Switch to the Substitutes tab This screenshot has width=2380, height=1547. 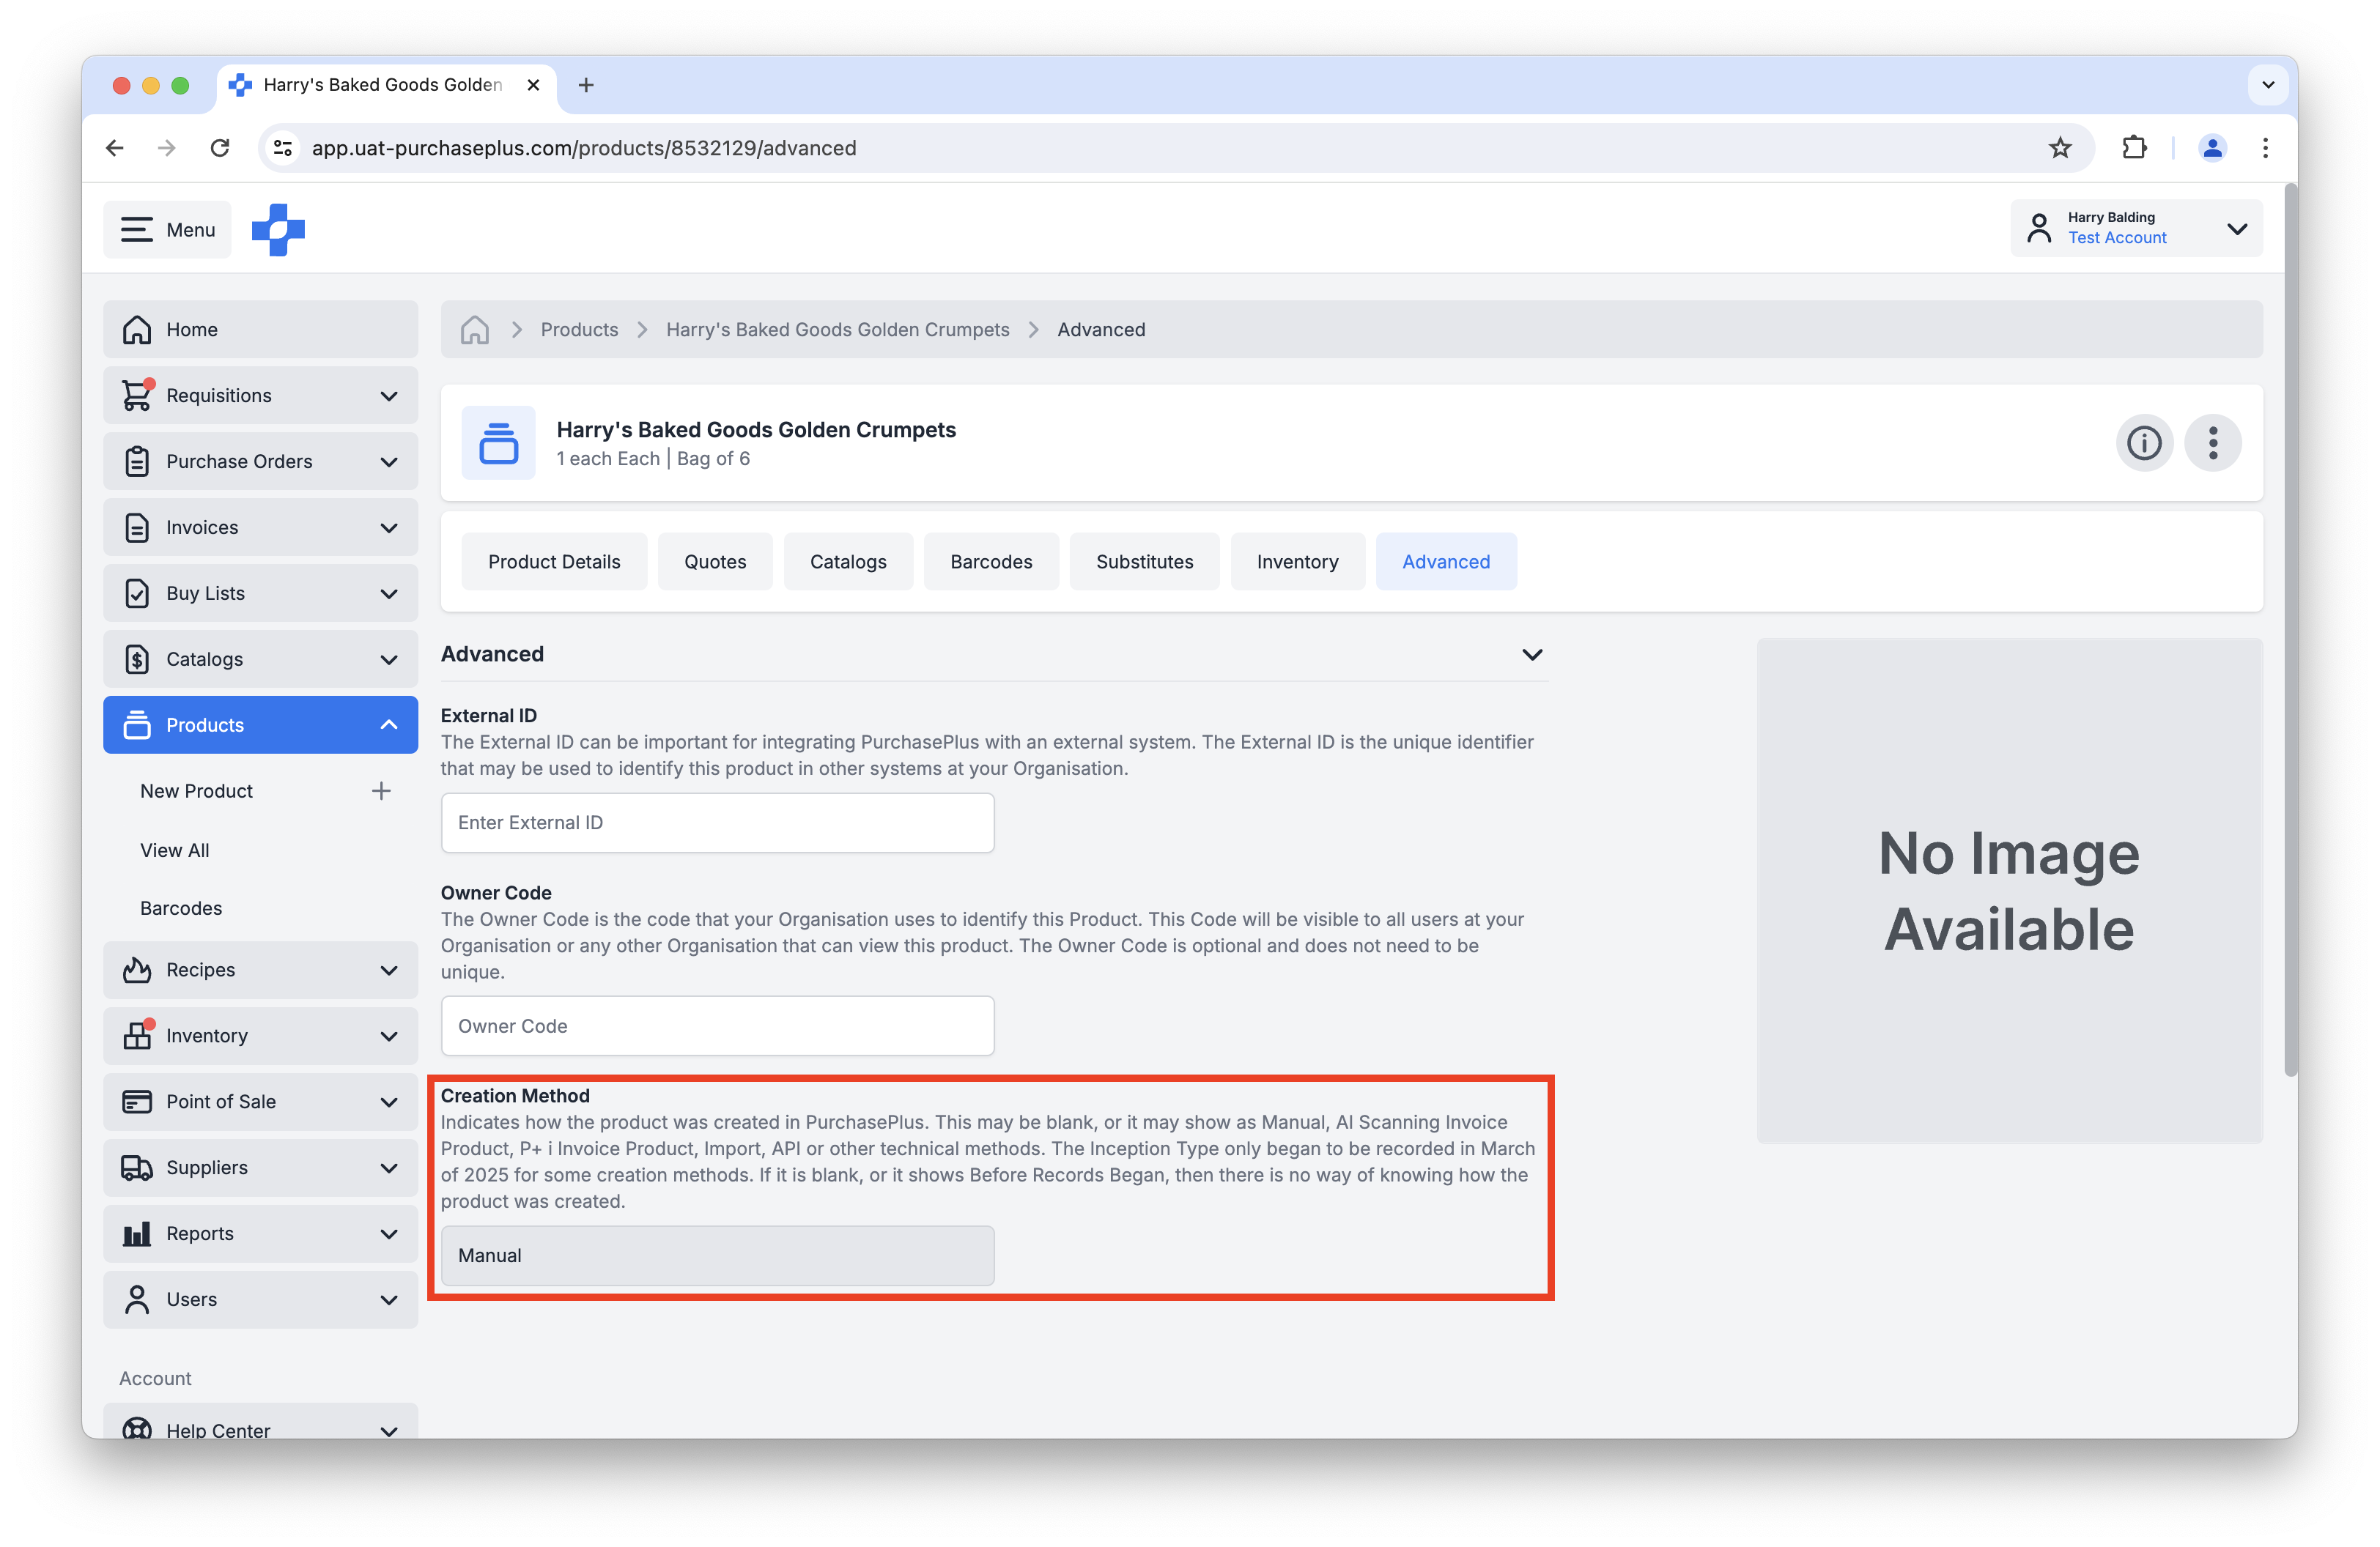coord(1144,562)
